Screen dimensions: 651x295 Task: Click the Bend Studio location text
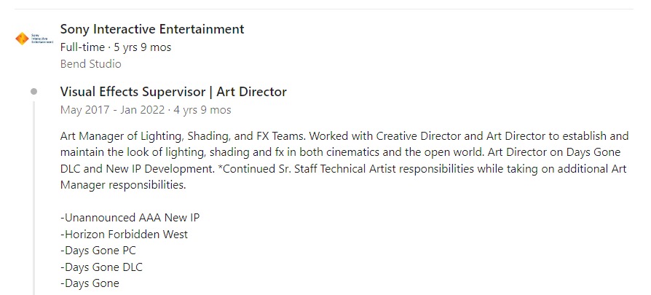(90, 64)
